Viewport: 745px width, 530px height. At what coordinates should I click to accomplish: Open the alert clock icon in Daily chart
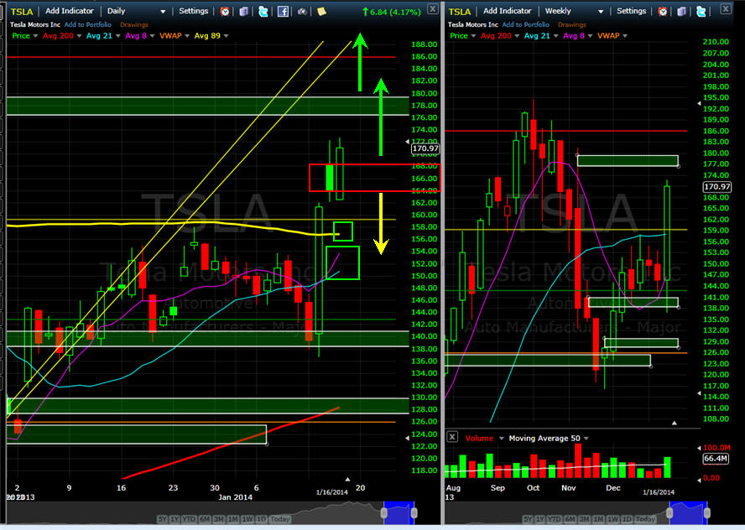(225, 12)
